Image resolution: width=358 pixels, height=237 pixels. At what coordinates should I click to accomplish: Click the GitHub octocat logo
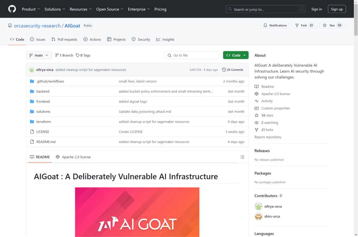click(x=12, y=9)
